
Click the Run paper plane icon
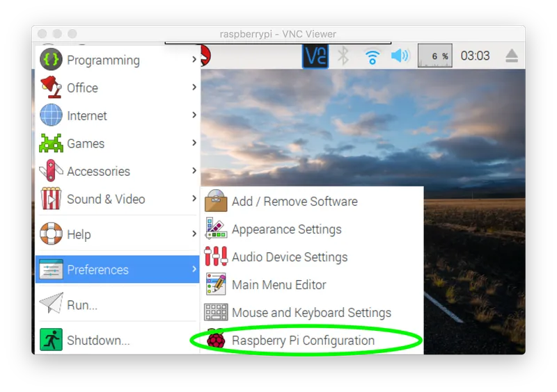(x=51, y=304)
